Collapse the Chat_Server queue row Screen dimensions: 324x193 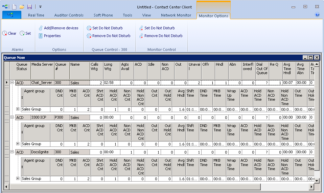click(x=12, y=83)
